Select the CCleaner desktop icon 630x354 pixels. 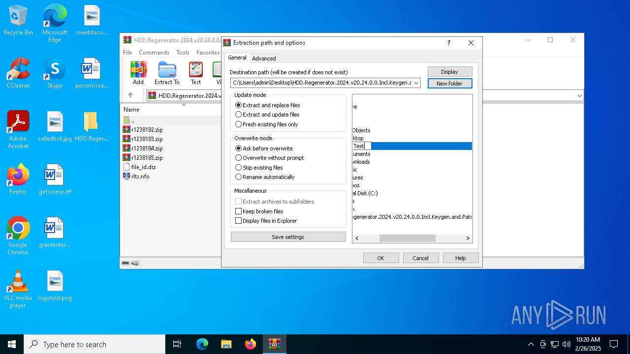click(x=18, y=73)
